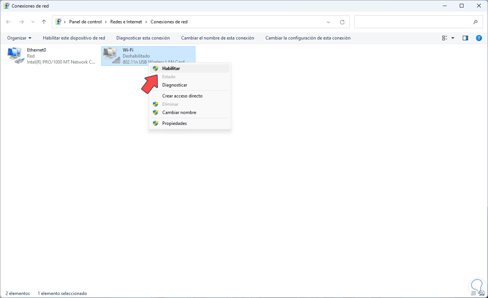Click the 2 elementos status text
The image size is (488, 298).
(x=18, y=293)
